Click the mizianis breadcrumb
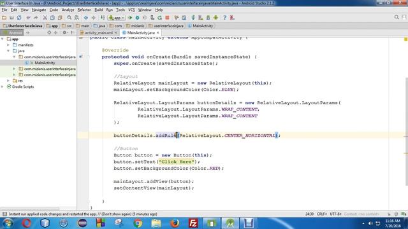Screen dimensions: 408x229 pos(135,26)
